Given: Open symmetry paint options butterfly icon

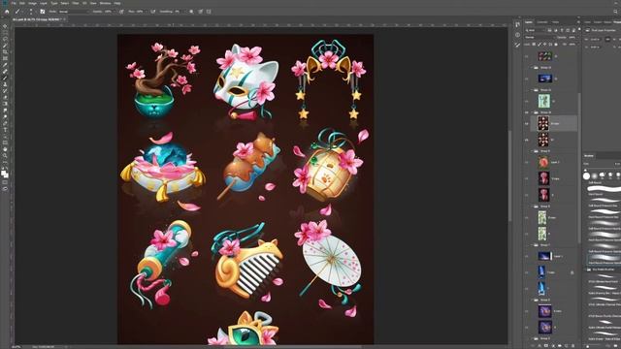Looking at the screenshot, I should point(209,12).
